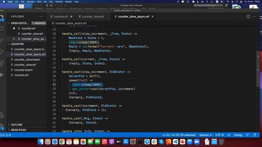
Task: Close counter_slow_as... in Open Editors
Action: click(14, 39)
